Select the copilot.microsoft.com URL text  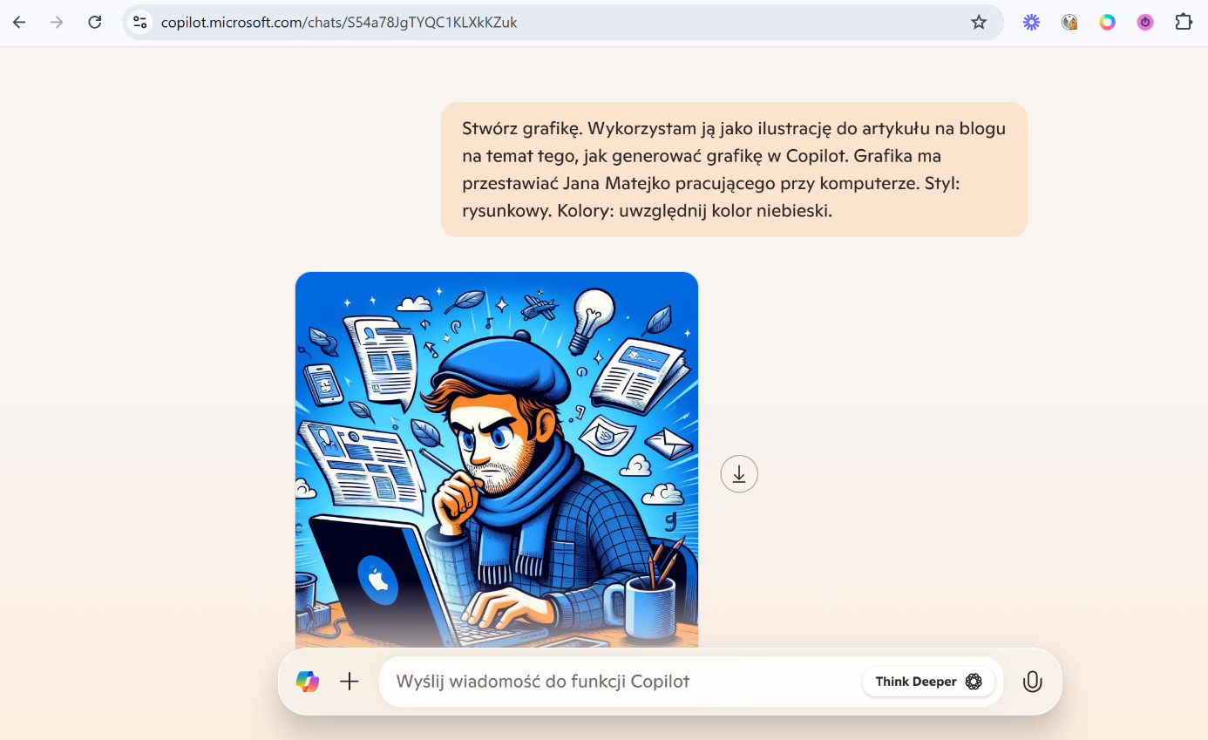tap(339, 23)
